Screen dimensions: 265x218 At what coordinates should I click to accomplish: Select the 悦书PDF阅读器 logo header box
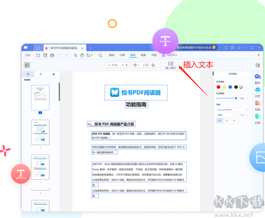(136, 92)
